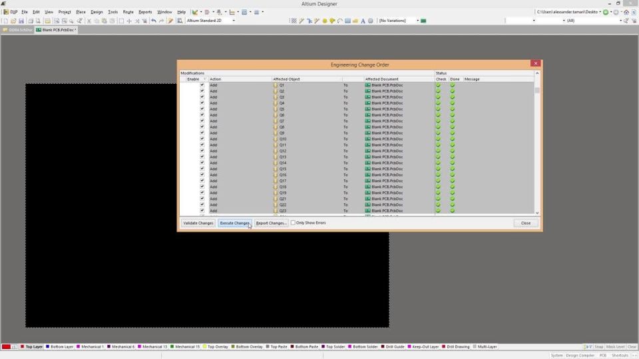Screen dimensions: 639x359
Task: Select the Bottom Layer color tab
Action: click(x=59, y=347)
